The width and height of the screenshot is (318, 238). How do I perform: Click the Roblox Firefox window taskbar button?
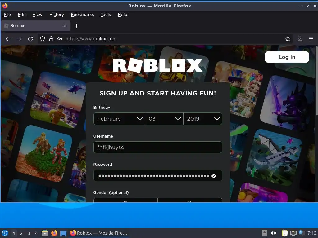click(99, 233)
